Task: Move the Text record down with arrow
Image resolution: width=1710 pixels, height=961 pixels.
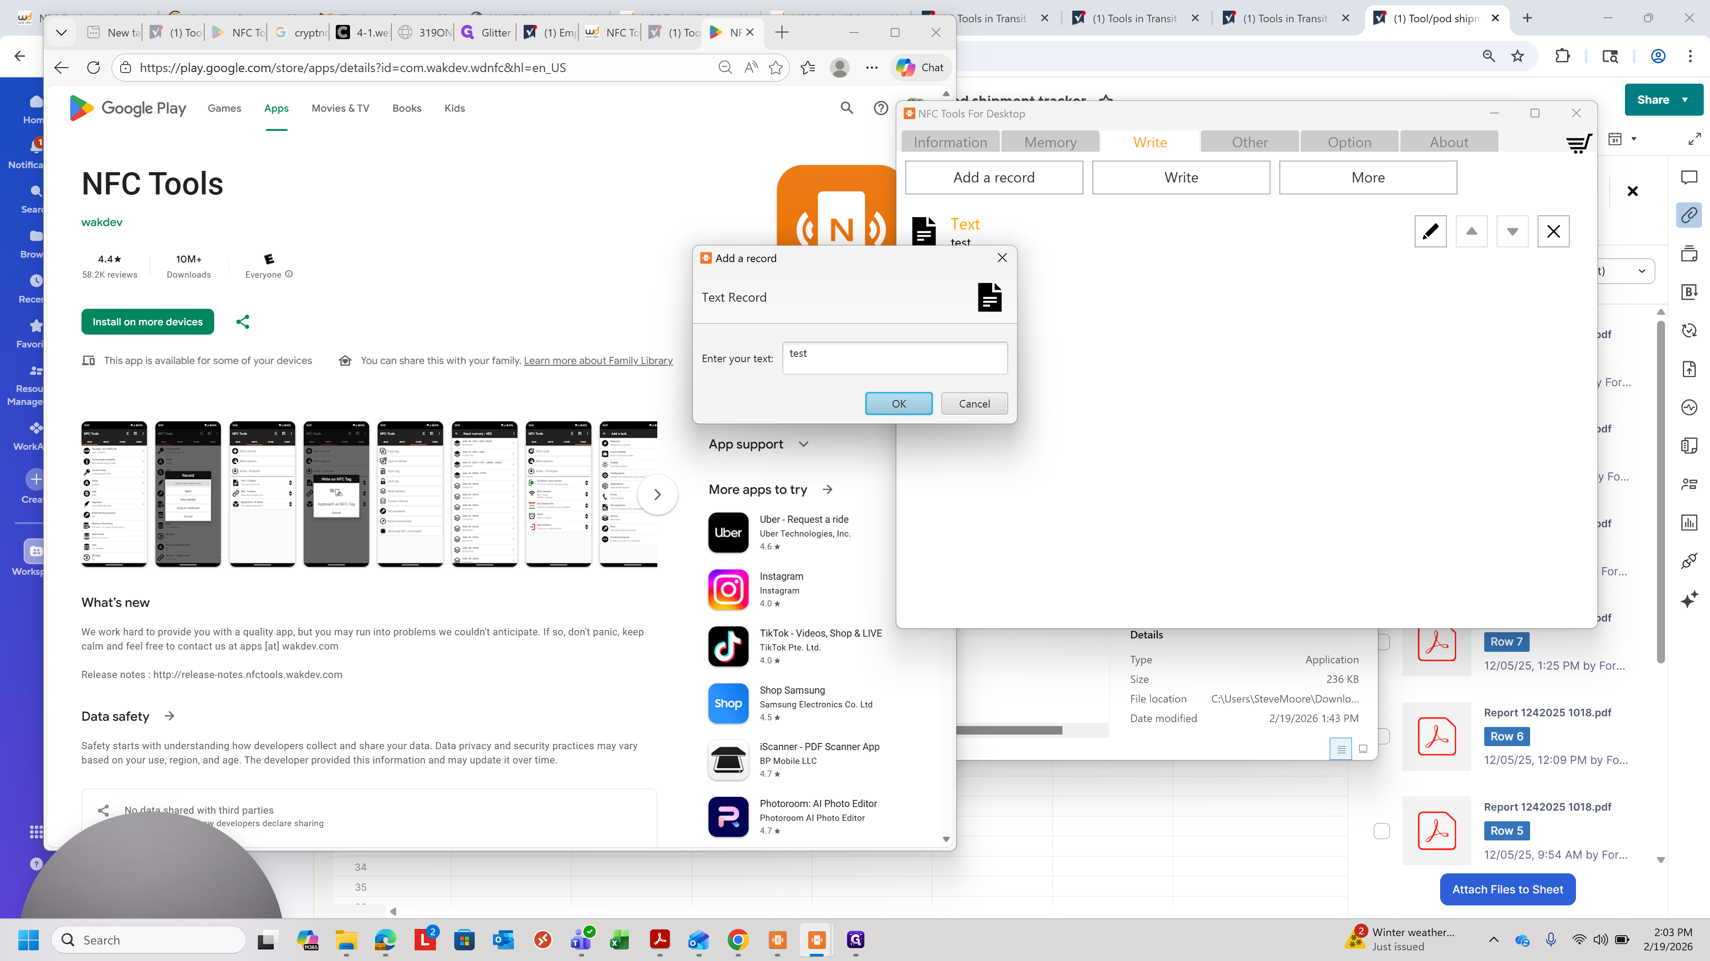Action: tap(1512, 231)
